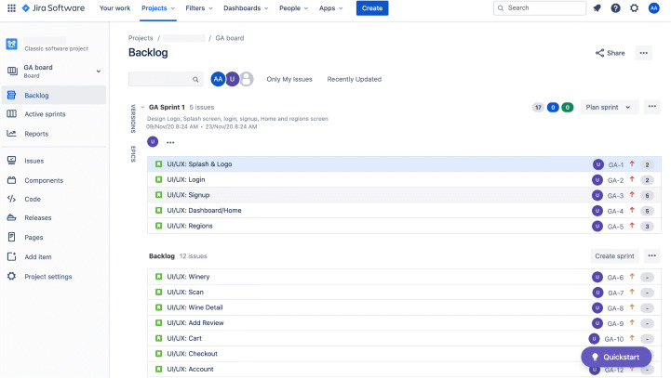
Task: Expand the People dropdown menu
Action: [x=293, y=8]
